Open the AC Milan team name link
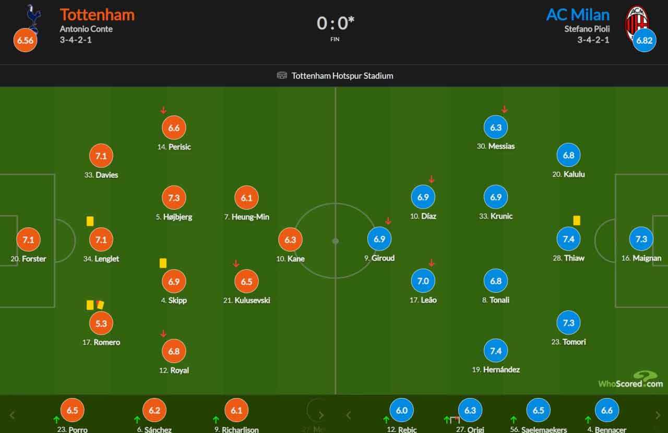The image size is (668, 433). (578, 15)
